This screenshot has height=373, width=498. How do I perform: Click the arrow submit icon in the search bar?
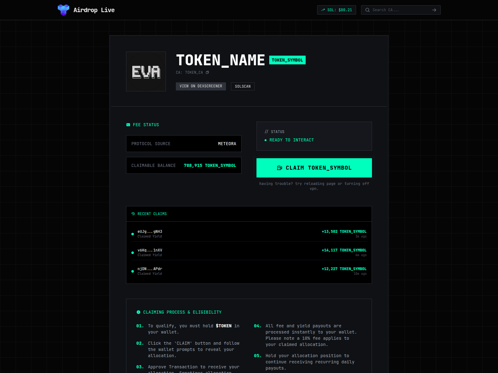point(434,10)
